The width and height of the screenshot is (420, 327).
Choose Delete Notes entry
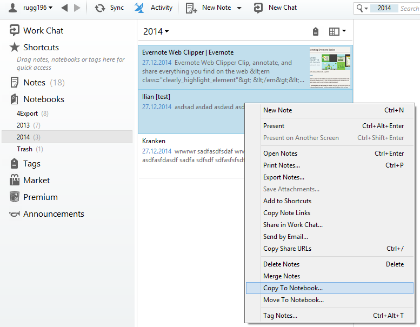330,264
